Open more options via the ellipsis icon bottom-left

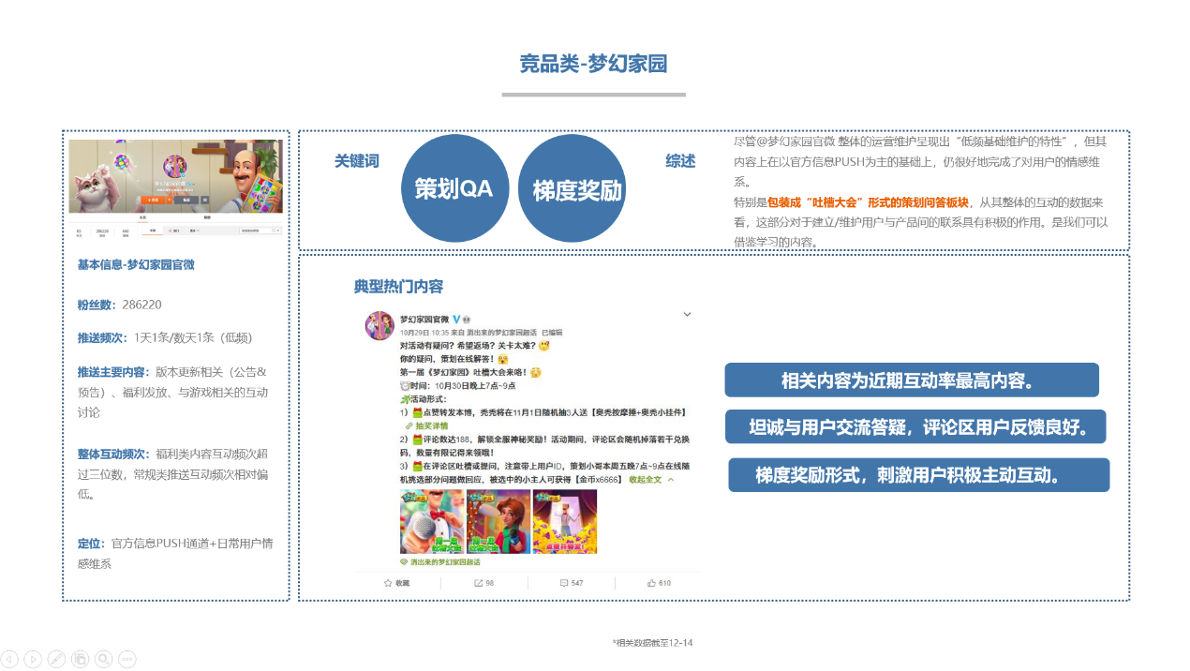(126, 659)
